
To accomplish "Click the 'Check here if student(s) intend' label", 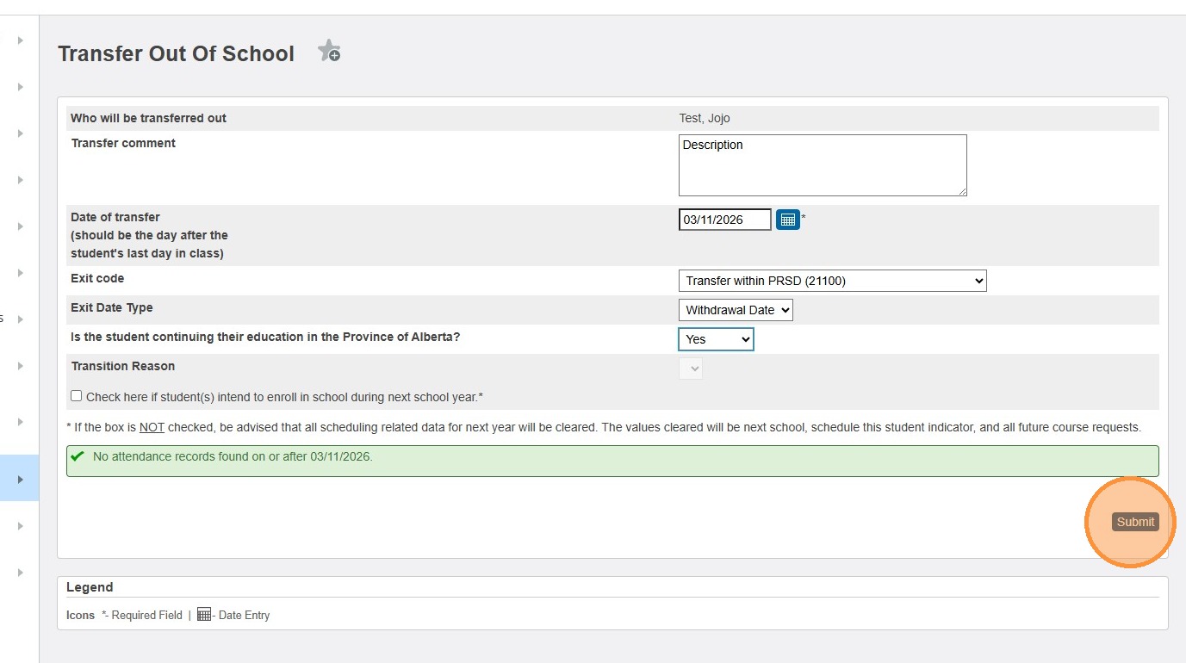I will pos(284,397).
